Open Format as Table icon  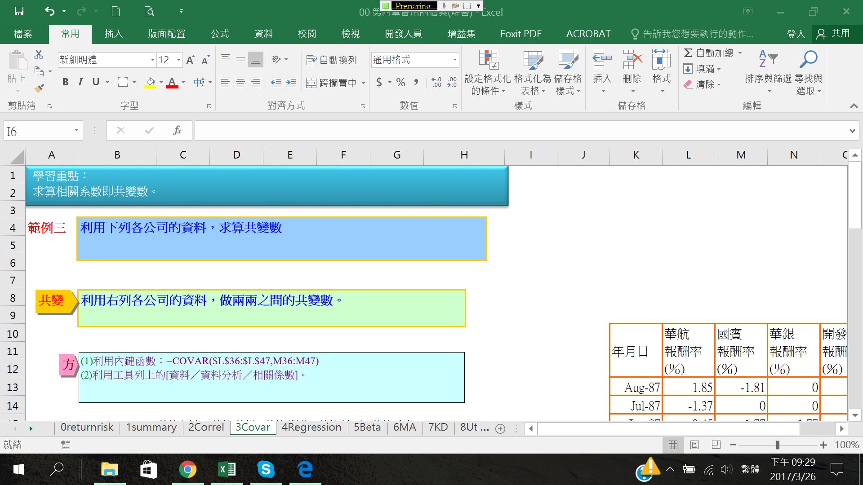pyautogui.click(x=533, y=60)
